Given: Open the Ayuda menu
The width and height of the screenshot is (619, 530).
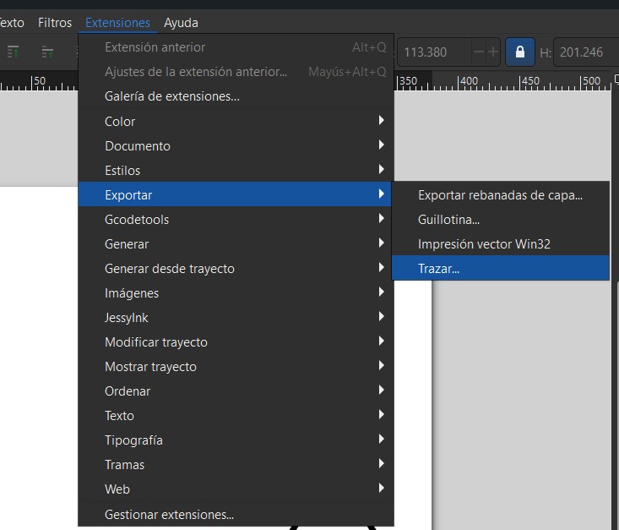Looking at the screenshot, I should pos(181,23).
